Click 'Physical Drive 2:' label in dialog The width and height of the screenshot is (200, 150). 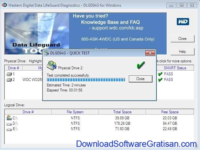point(71,68)
